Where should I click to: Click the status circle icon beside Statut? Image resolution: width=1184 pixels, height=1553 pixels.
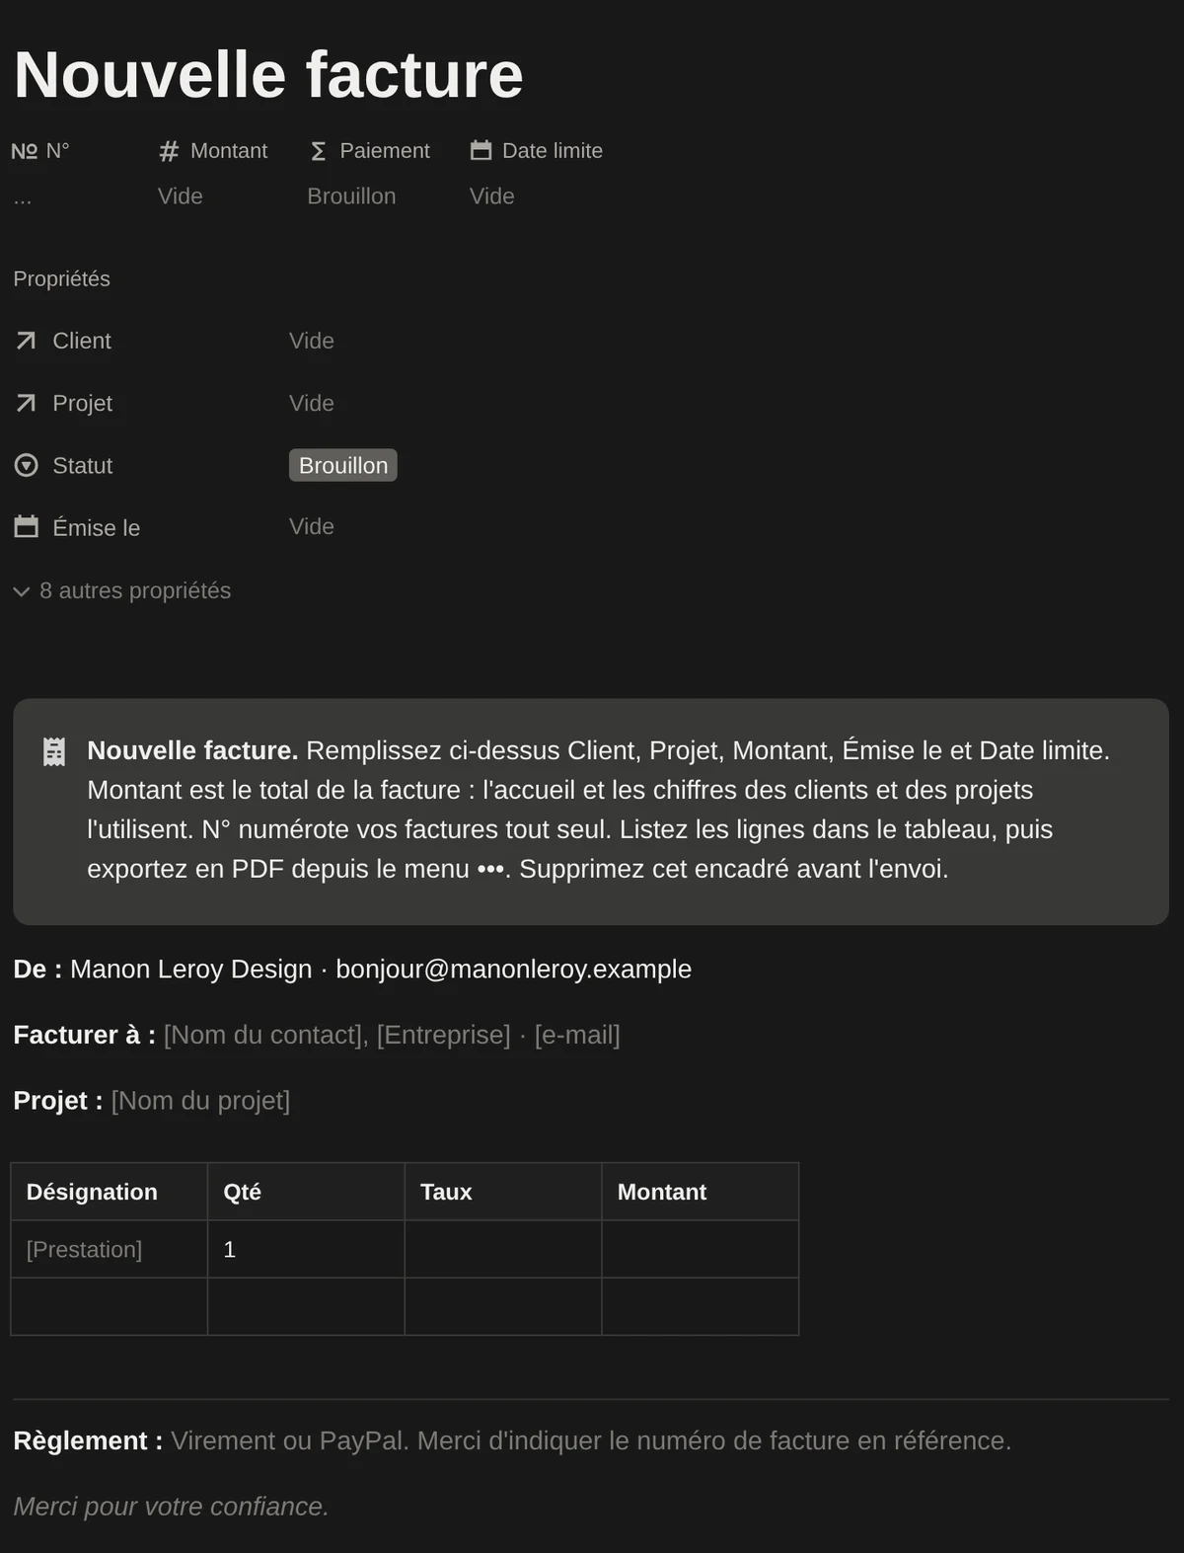(26, 465)
